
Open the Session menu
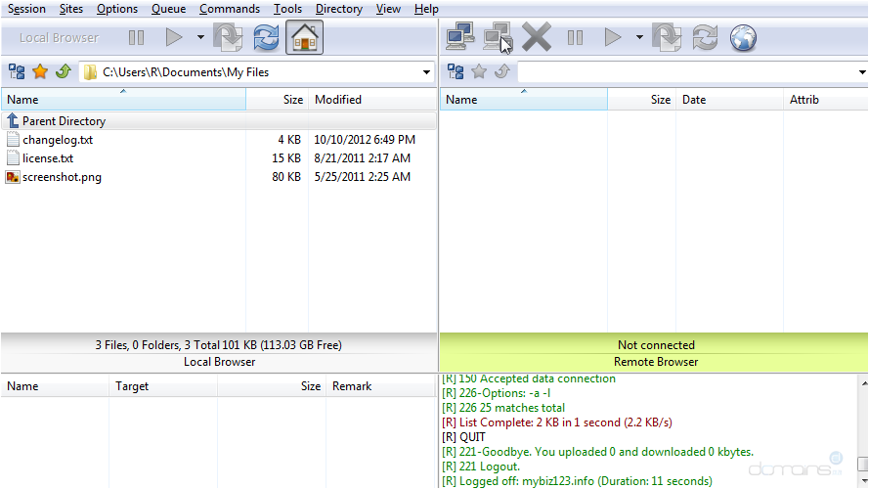tap(26, 9)
